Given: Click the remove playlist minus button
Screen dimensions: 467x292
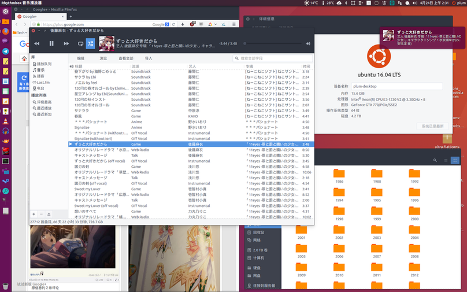Looking at the screenshot, I should (42, 214).
